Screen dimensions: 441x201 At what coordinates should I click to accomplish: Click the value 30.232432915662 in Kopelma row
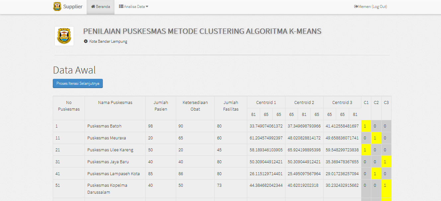tap(342, 185)
